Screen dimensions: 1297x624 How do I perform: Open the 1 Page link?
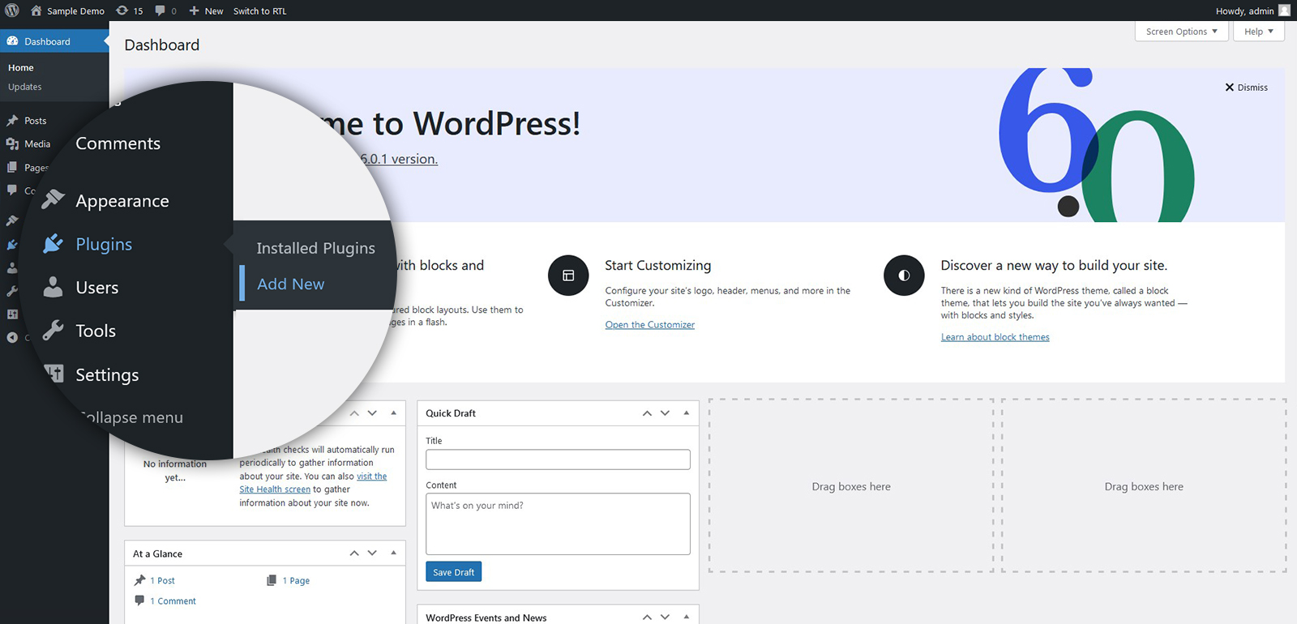(296, 580)
